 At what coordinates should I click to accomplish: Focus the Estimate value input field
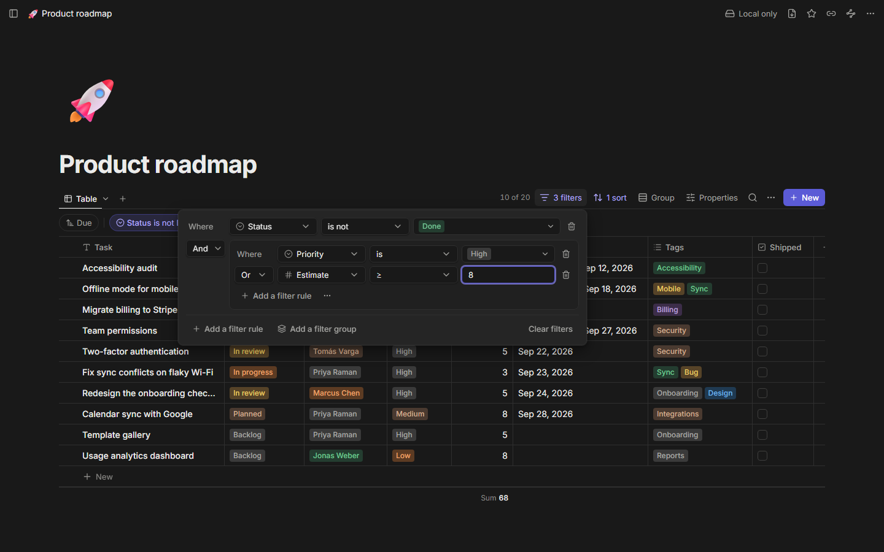click(x=508, y=275)
